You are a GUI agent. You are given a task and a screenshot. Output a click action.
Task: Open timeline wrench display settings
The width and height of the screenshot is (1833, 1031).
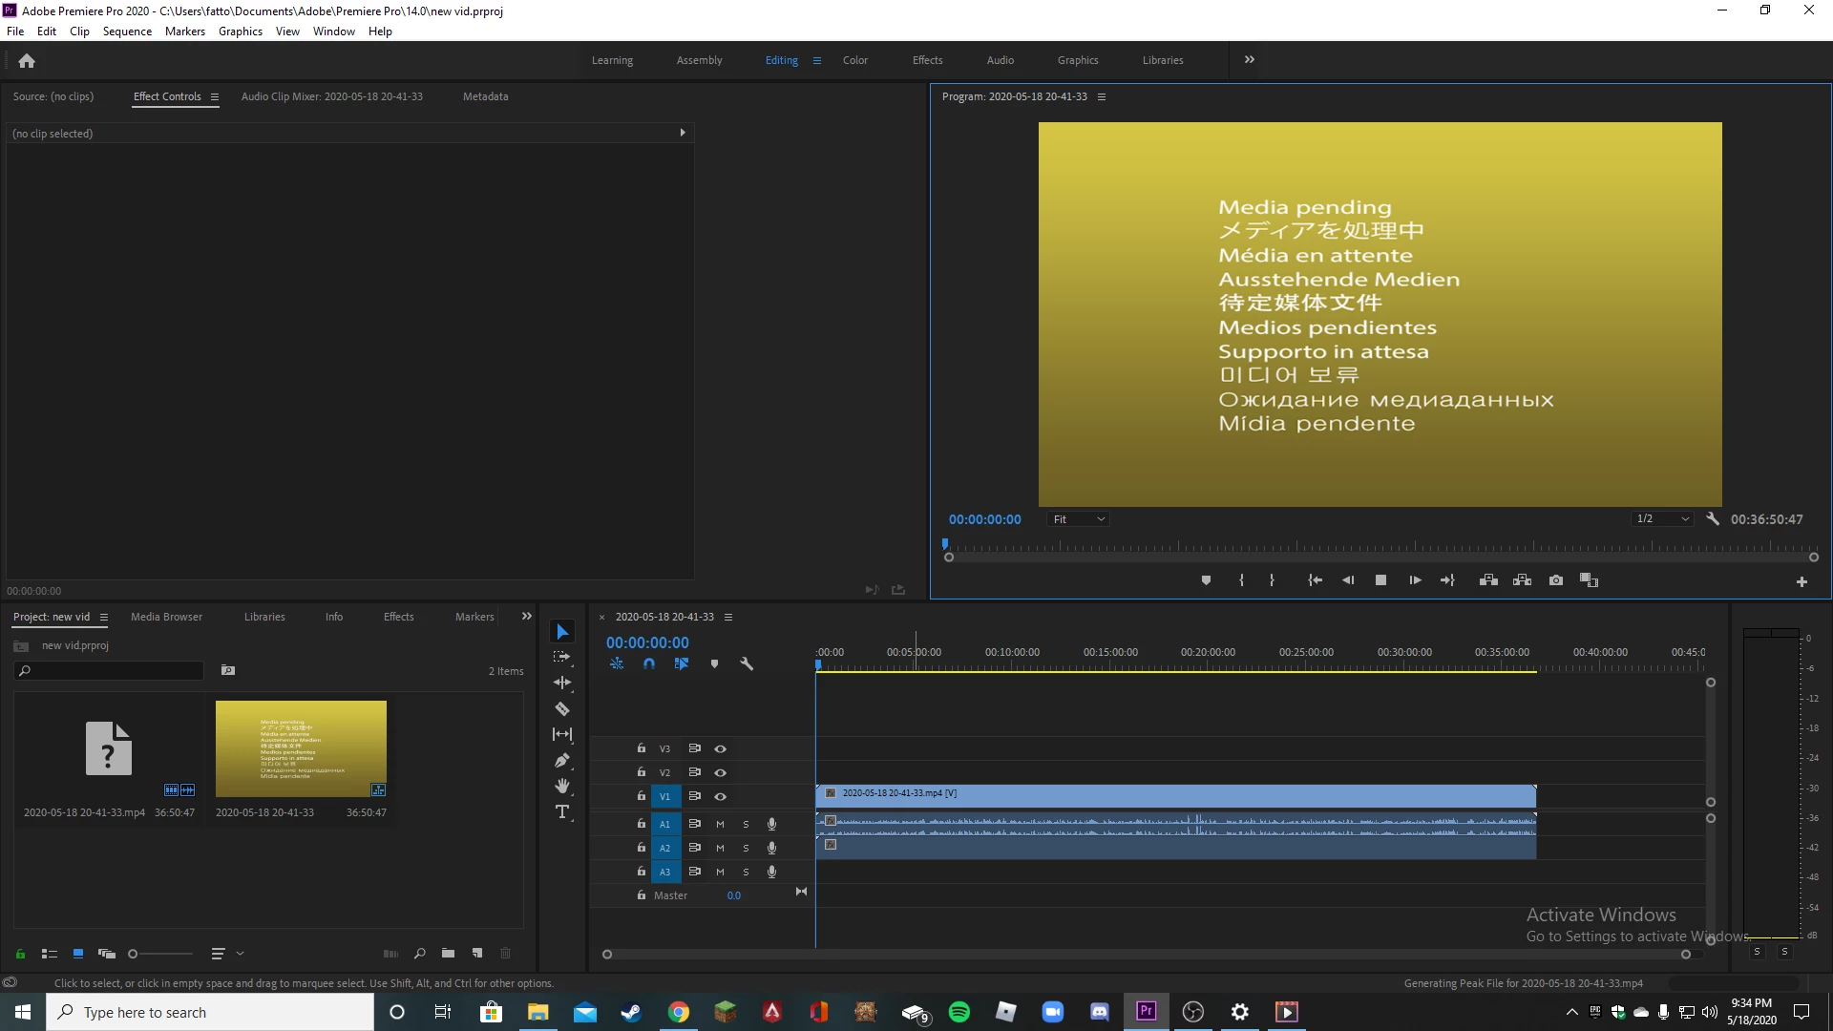[x=747, y=663]
